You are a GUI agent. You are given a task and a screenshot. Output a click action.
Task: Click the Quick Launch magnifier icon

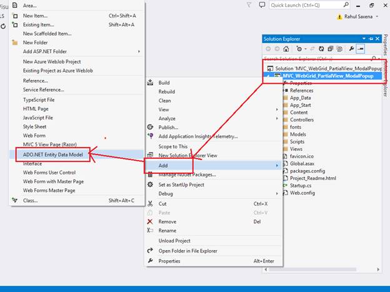346,5
